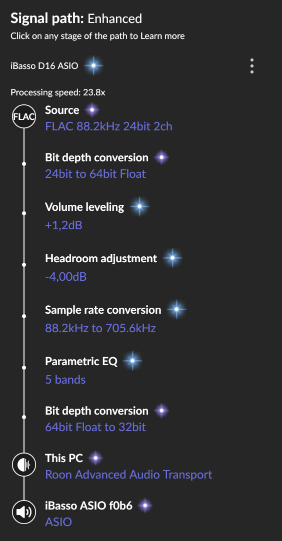
Task: Click the purple star next to Source
Action: 92,110
